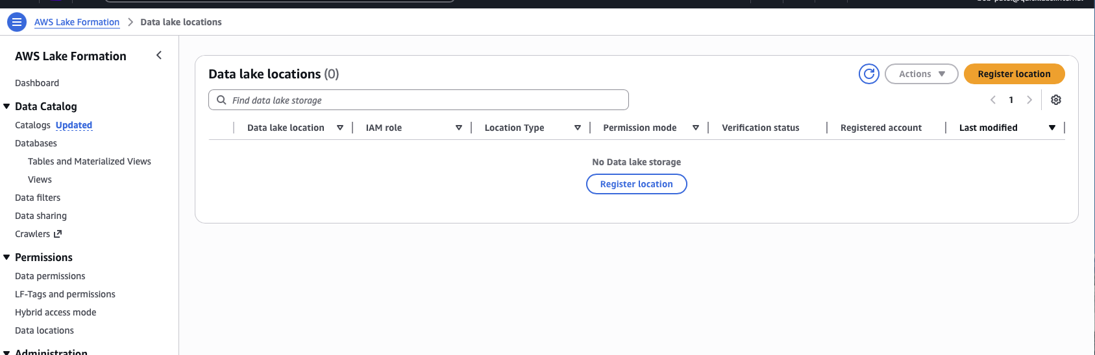Click the No Data lake storage message
1095x355 pixels.
click(x=637, y=162)
